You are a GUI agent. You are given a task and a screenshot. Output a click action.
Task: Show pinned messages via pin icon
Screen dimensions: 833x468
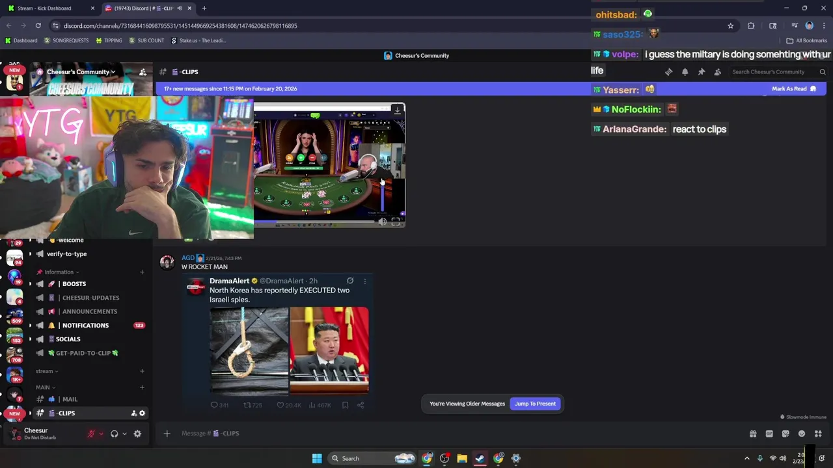click(x=701, y=72)
